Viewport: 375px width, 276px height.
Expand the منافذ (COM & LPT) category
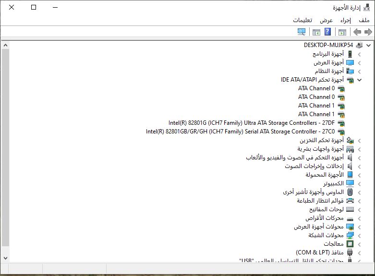pos(359,253)
